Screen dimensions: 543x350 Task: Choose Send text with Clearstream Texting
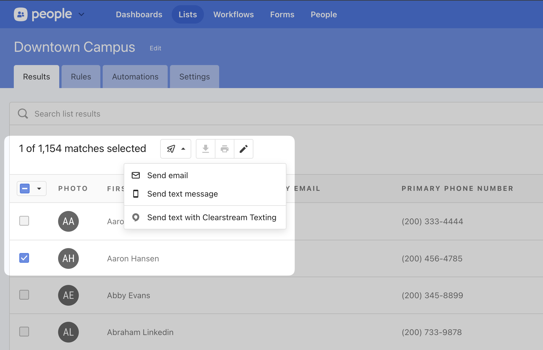[211, 217]
